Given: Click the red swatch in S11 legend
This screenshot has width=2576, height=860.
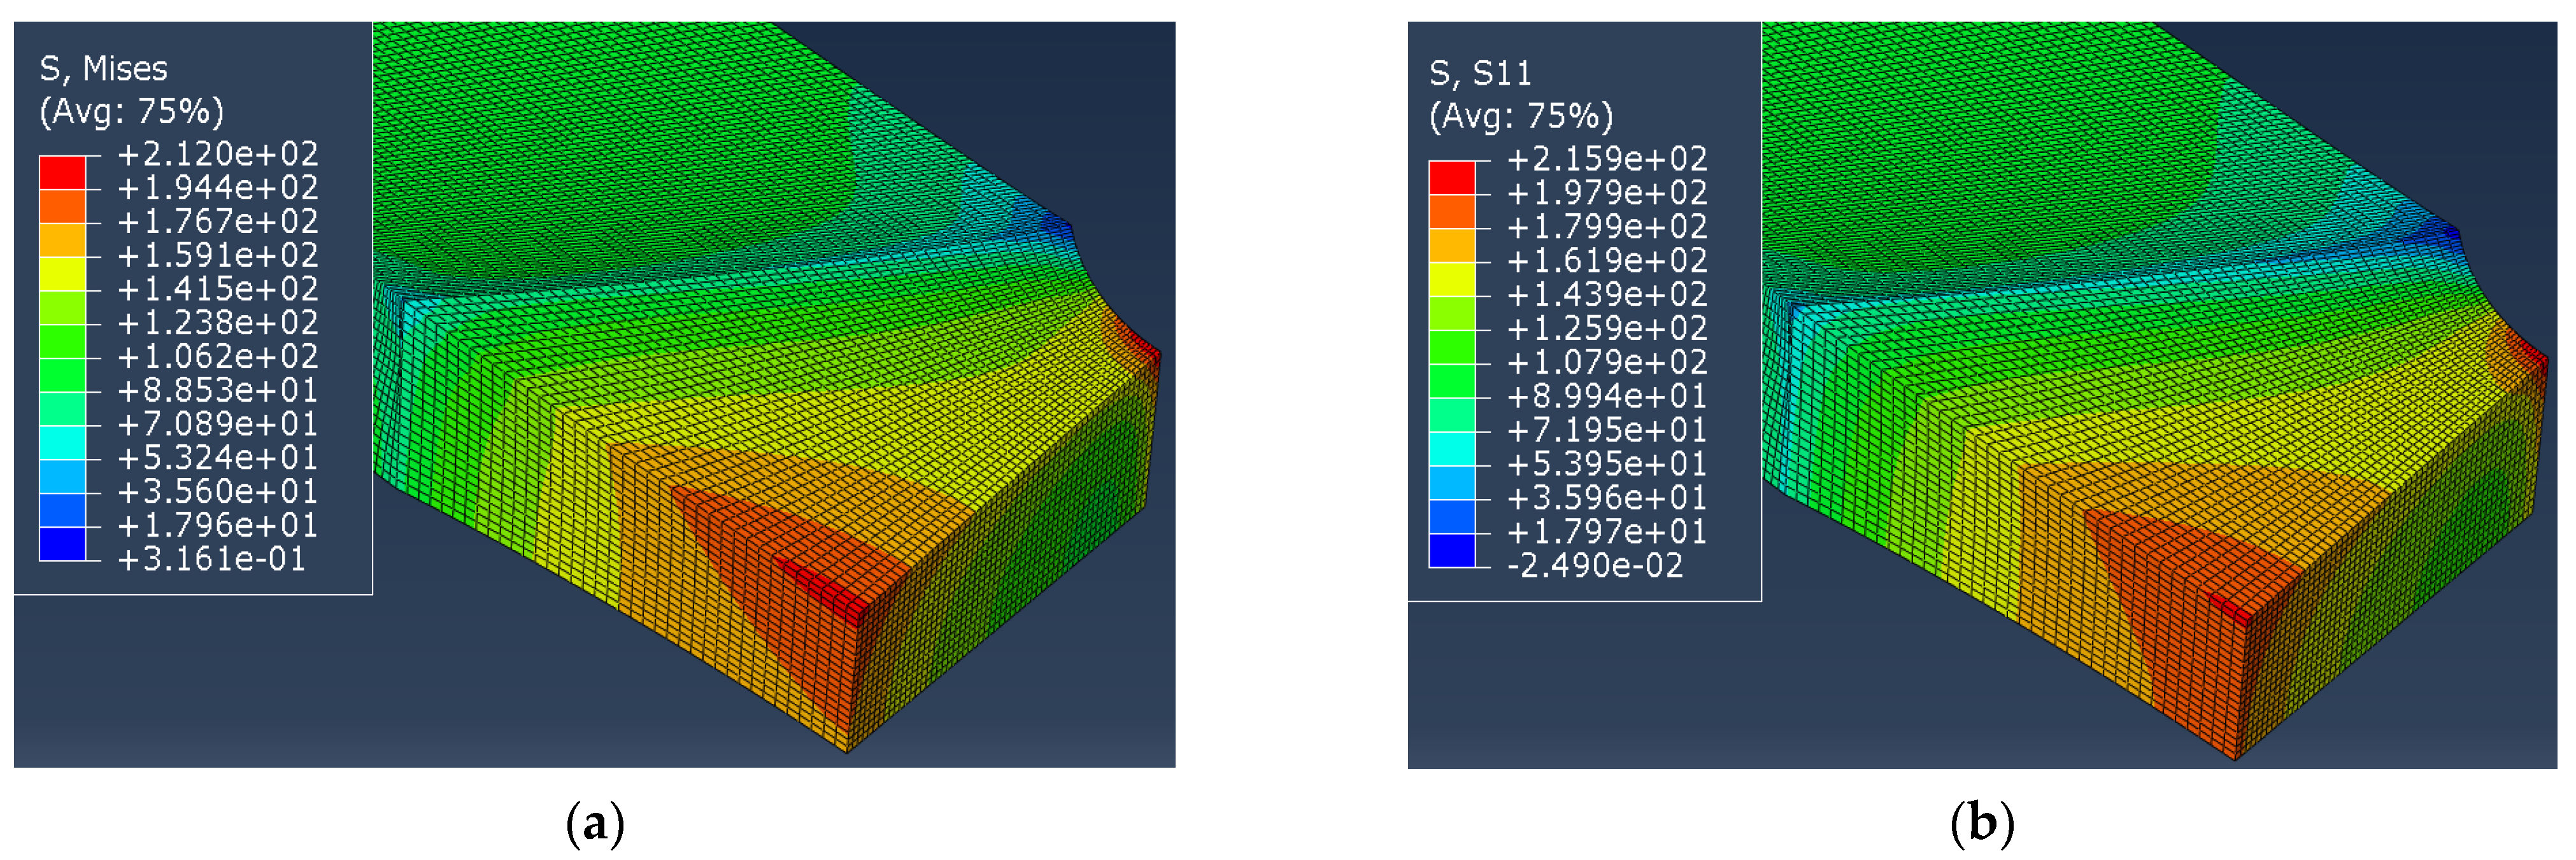Looking at the screenshot, I should pos(1452,178).
